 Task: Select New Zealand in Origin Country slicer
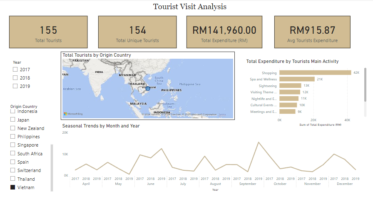[13, 128]
